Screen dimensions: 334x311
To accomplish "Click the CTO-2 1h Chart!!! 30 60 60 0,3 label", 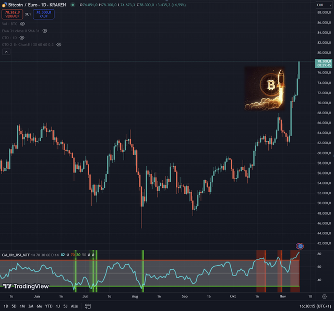I will [28, 44].
